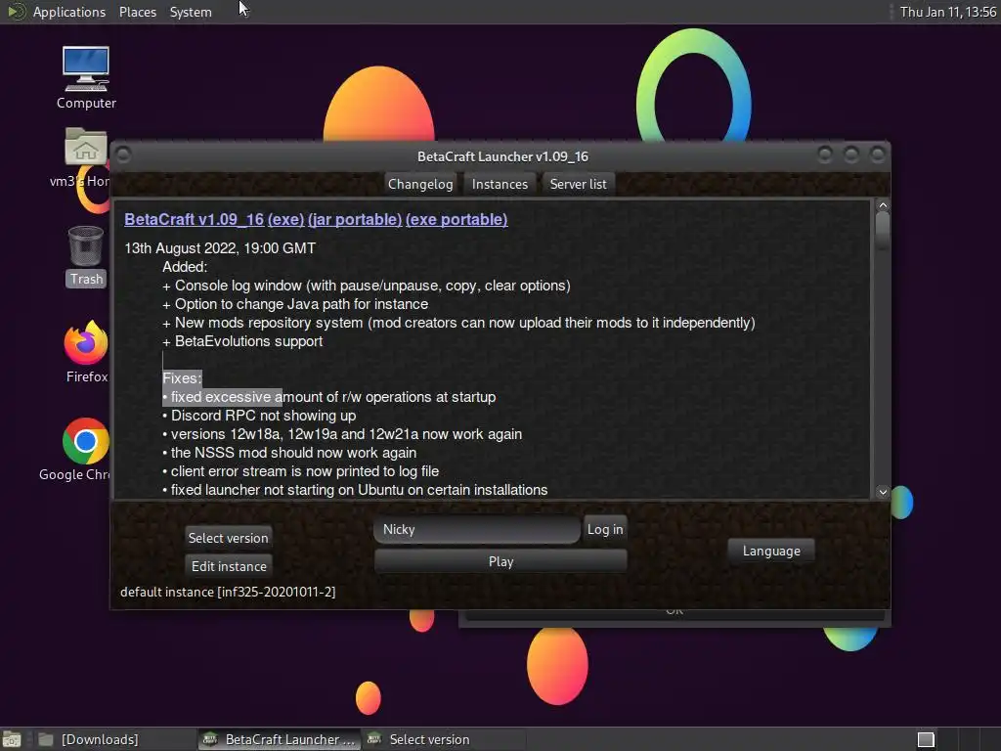Click the clock showing Thu Jan 11, 13:56
Image resolution: width=1001 pixels, height=751 pixels.
click(x=947, y=12)
